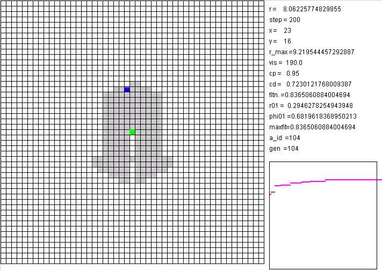Click the green cell in the grid

pyautogui.click(x=132, y=132)
